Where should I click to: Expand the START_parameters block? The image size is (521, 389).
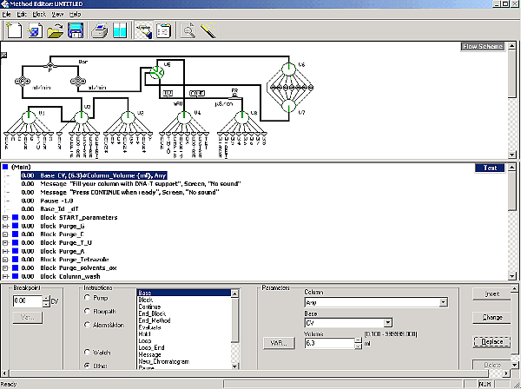[x=5, y=218]
